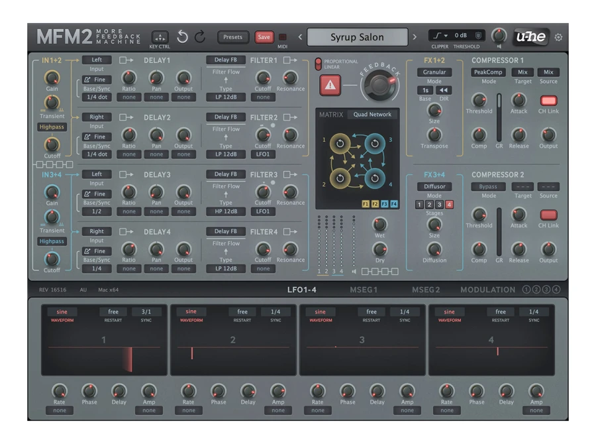Click the red Save button
596x444 pixels.
(x=264, y=37)
